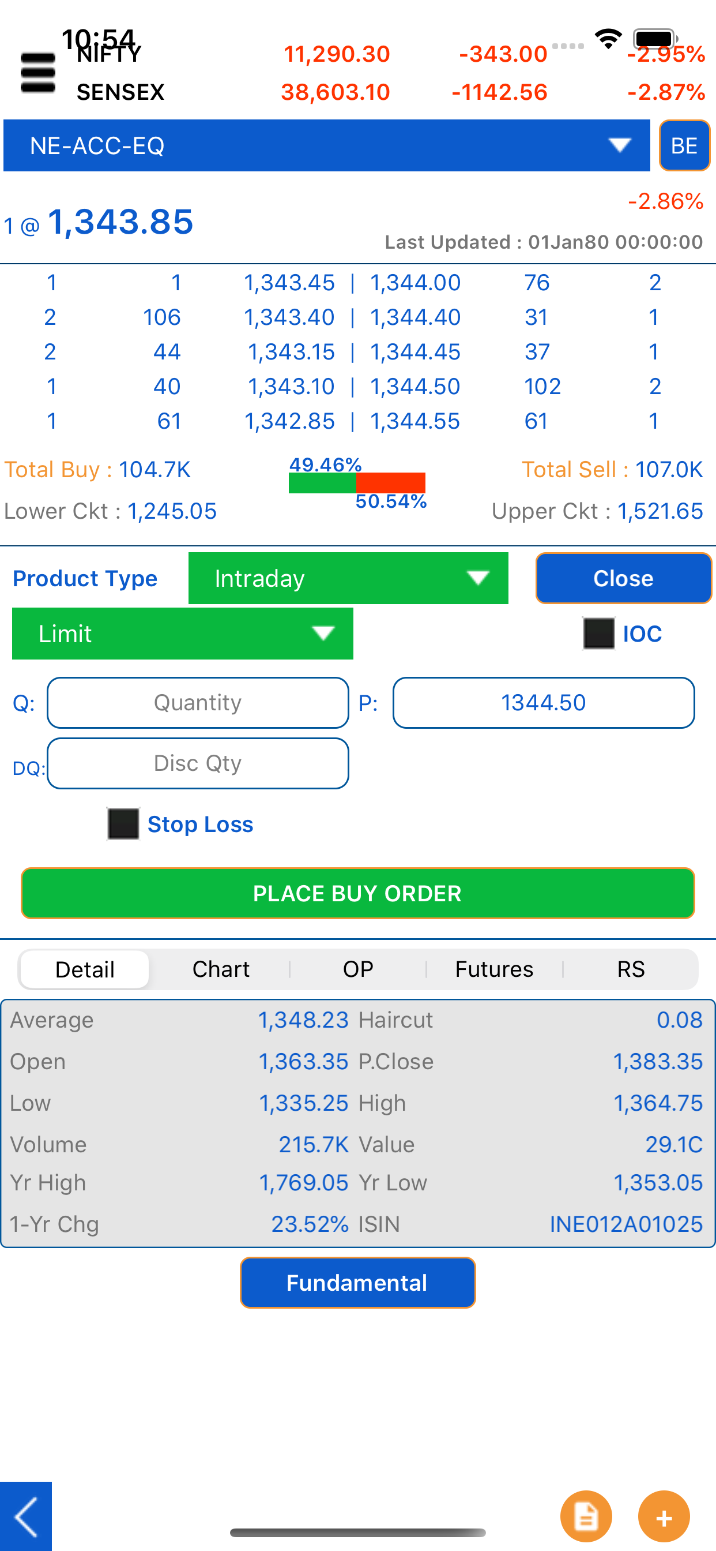Tap ISIN code INE012A01025
The image size is (716, 1551).
click(x=626, y=1224)
